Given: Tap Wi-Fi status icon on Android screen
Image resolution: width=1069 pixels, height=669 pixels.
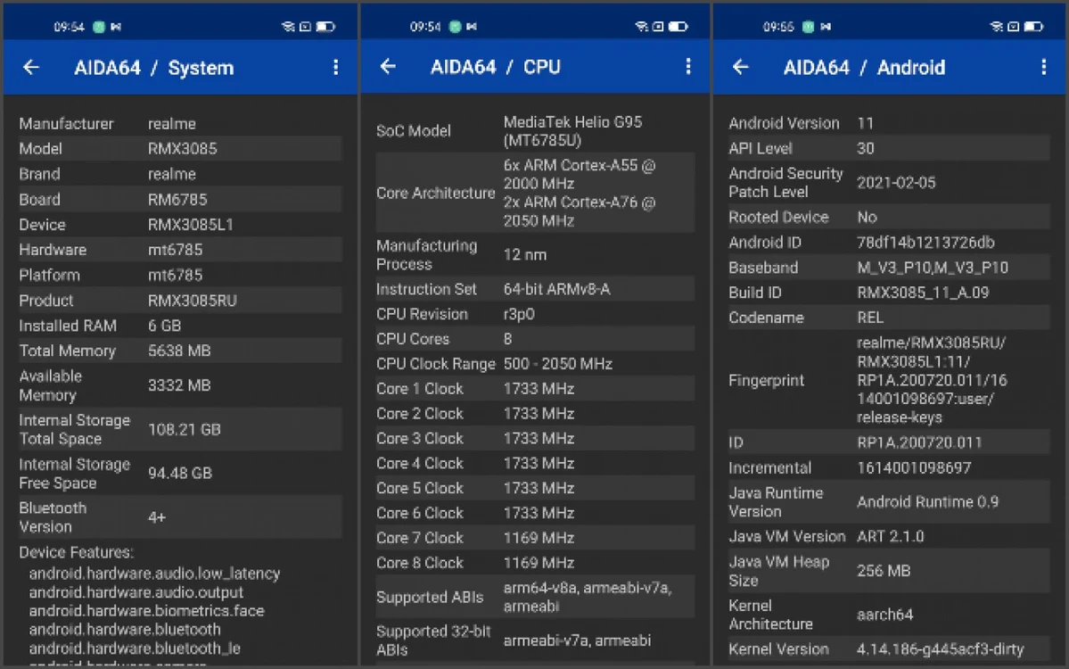Looking at the screenshot, I should 996,27.
